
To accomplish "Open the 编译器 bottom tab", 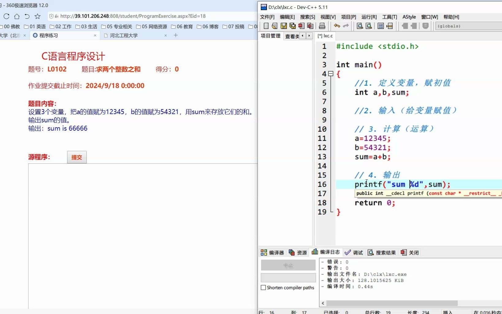I will [272, 252].
